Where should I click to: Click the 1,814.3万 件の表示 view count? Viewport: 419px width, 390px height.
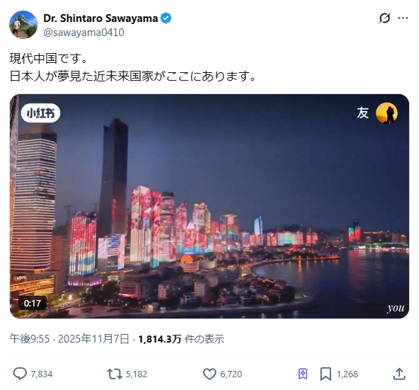[x=181, y=339]
